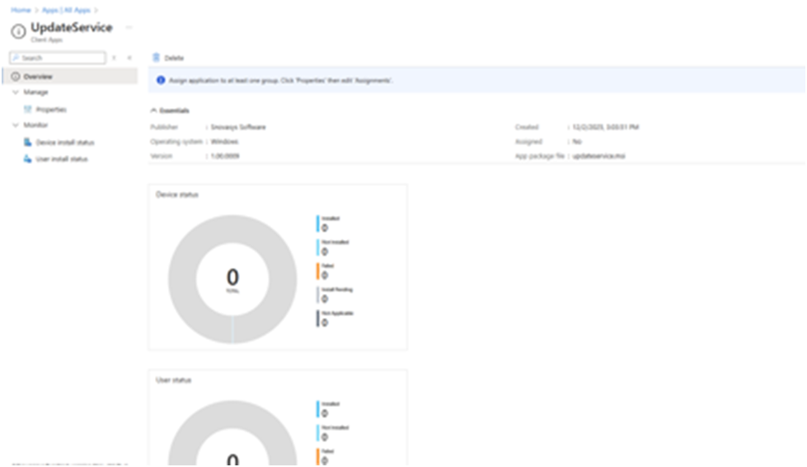The width and height of the screenshot is (807, 467).
Task: Click the Publisher value Snovasys Software
Action: click(238, 127)
